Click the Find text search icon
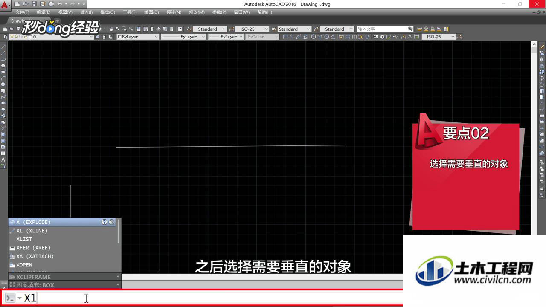This screenshot has width=546, height=307. (x=410, y=29)
